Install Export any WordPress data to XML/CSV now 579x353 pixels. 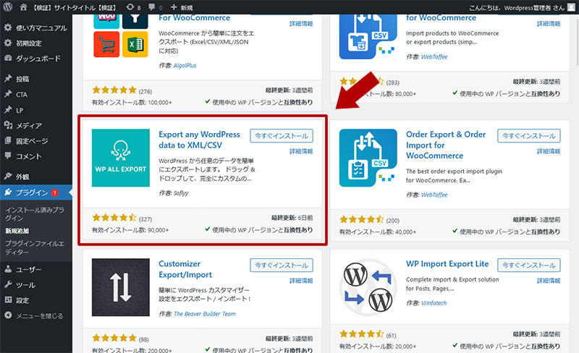[x=282, y=136]
